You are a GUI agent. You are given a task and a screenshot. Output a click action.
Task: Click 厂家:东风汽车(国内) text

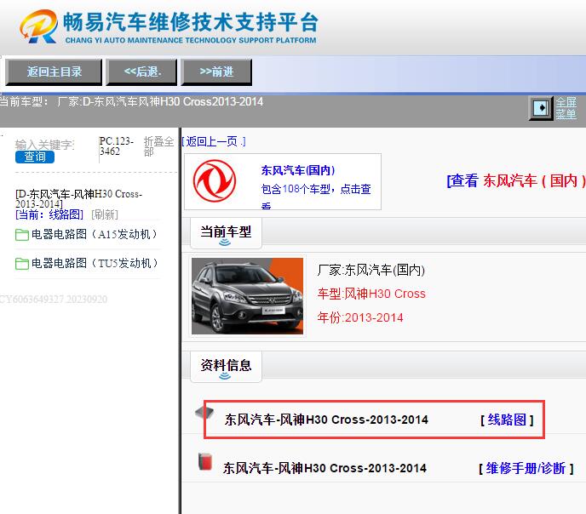[x=371, y=270]
